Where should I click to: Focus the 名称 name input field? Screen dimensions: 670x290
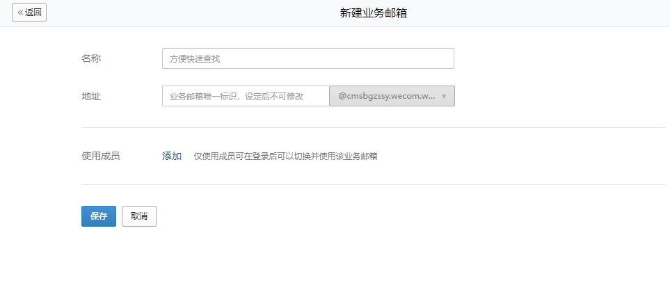pos(308,58)
